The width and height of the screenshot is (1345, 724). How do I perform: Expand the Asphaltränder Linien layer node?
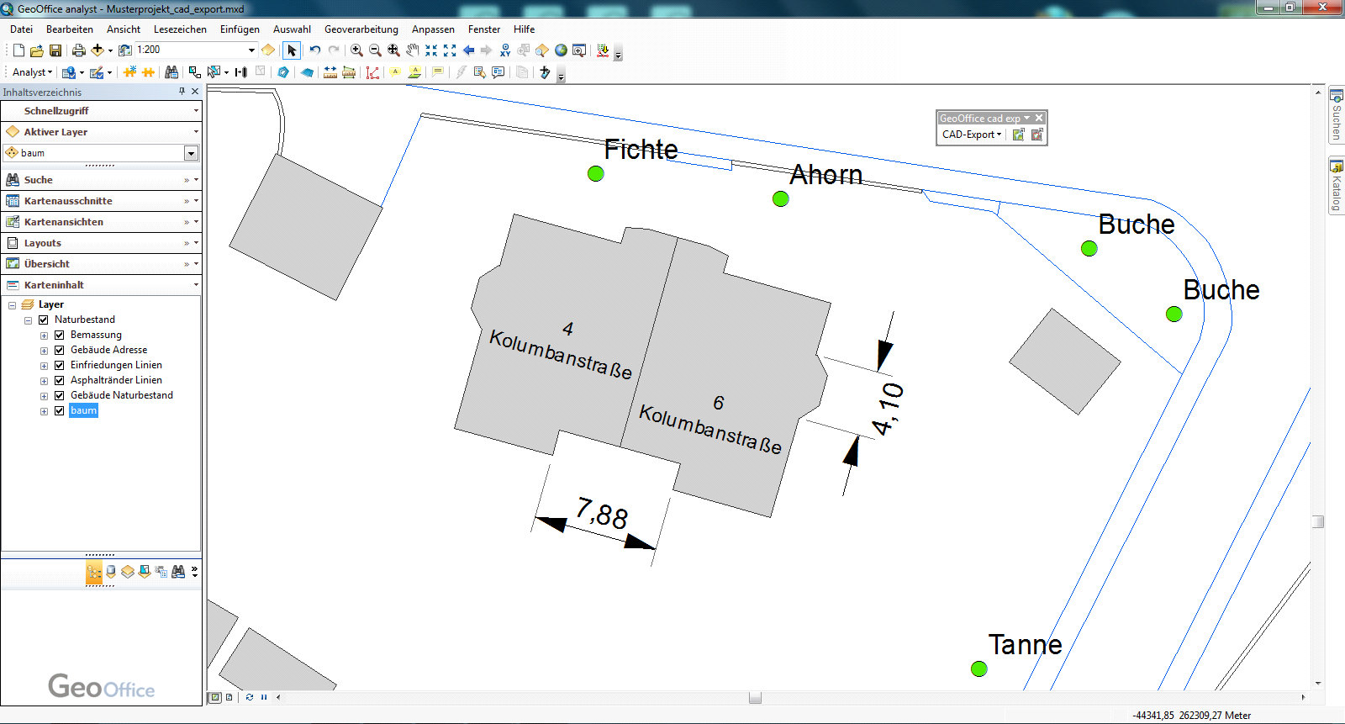pos(45,381)
